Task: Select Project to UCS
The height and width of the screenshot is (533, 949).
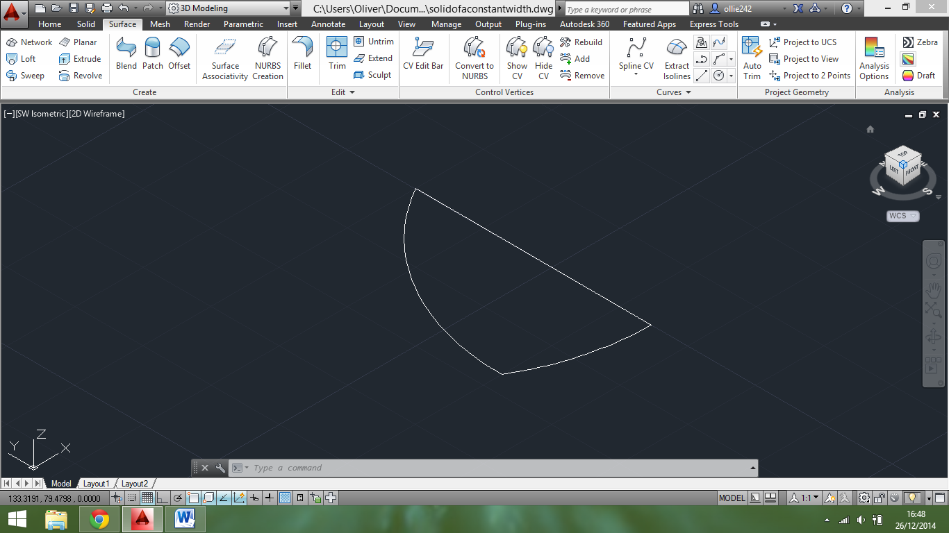Action: [x=803, y=42]
